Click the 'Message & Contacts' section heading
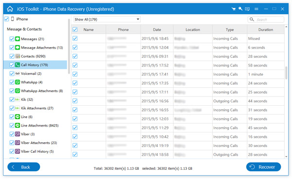 pyautogui.click(x=24, y=29)
